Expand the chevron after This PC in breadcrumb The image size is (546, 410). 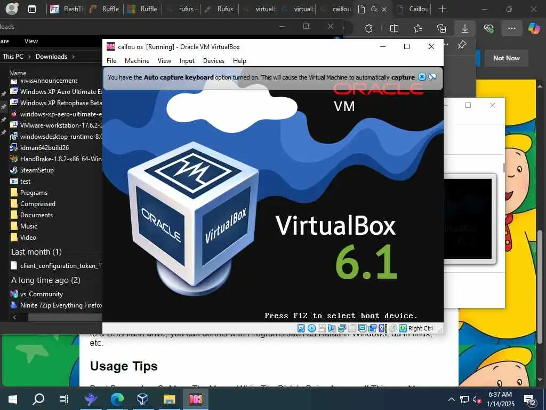29,57
